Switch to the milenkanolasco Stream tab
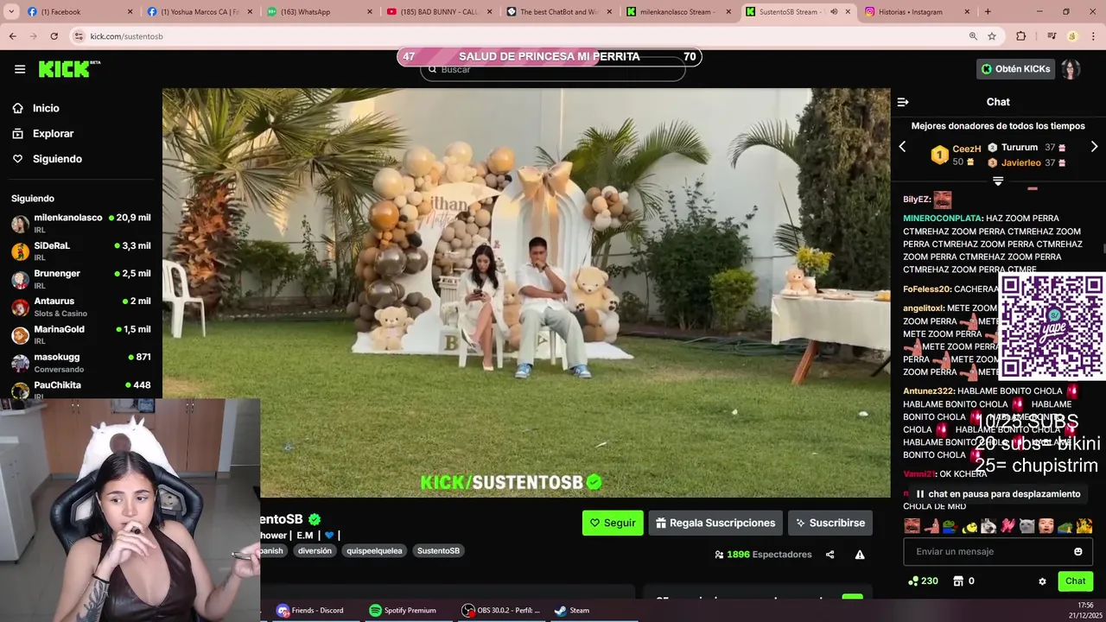The width and height of the screenshot is (1106, 622). click(678, 12)
